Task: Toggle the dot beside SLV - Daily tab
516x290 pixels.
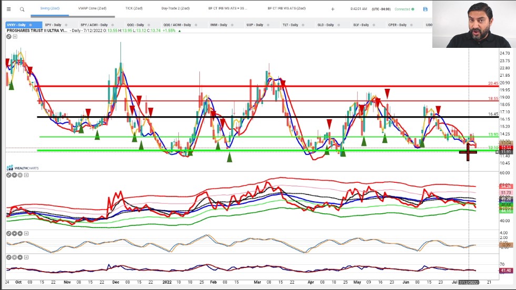Action: coord(374,25)
